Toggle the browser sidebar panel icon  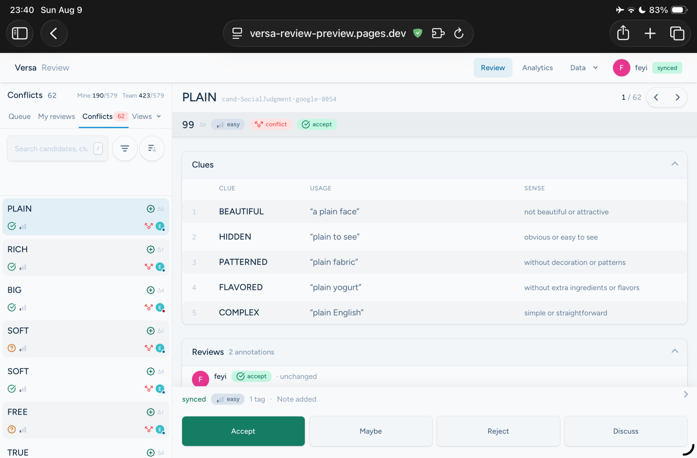click(x=20, y=33)
